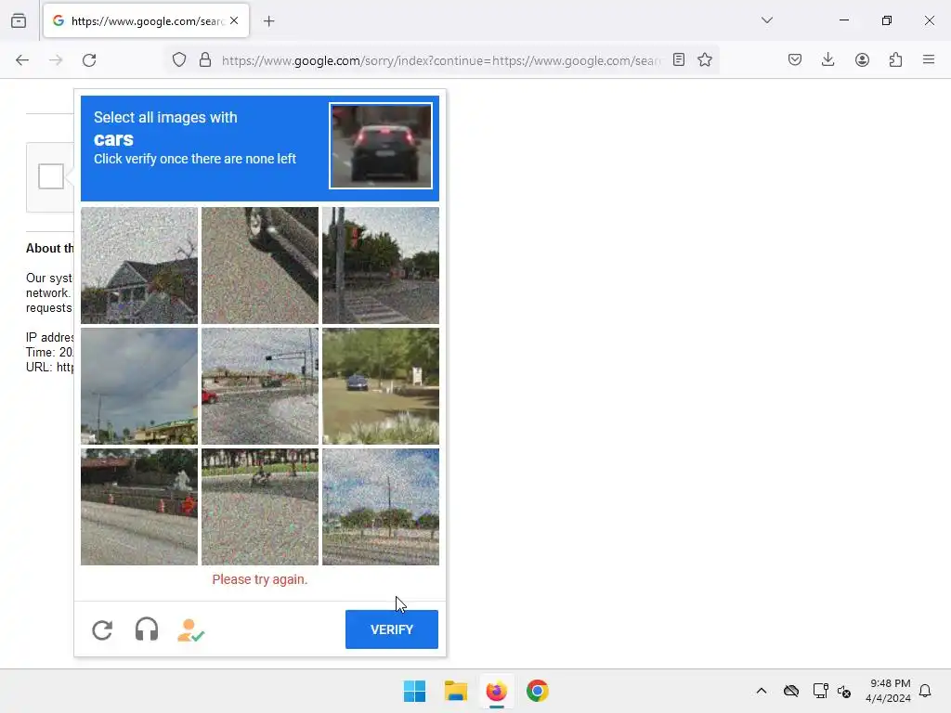Reload the page with the refresh icon
Screen dimensions: 951x713
point(89,60)
